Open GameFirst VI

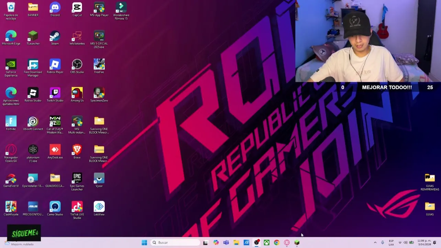tap(11, 180)
